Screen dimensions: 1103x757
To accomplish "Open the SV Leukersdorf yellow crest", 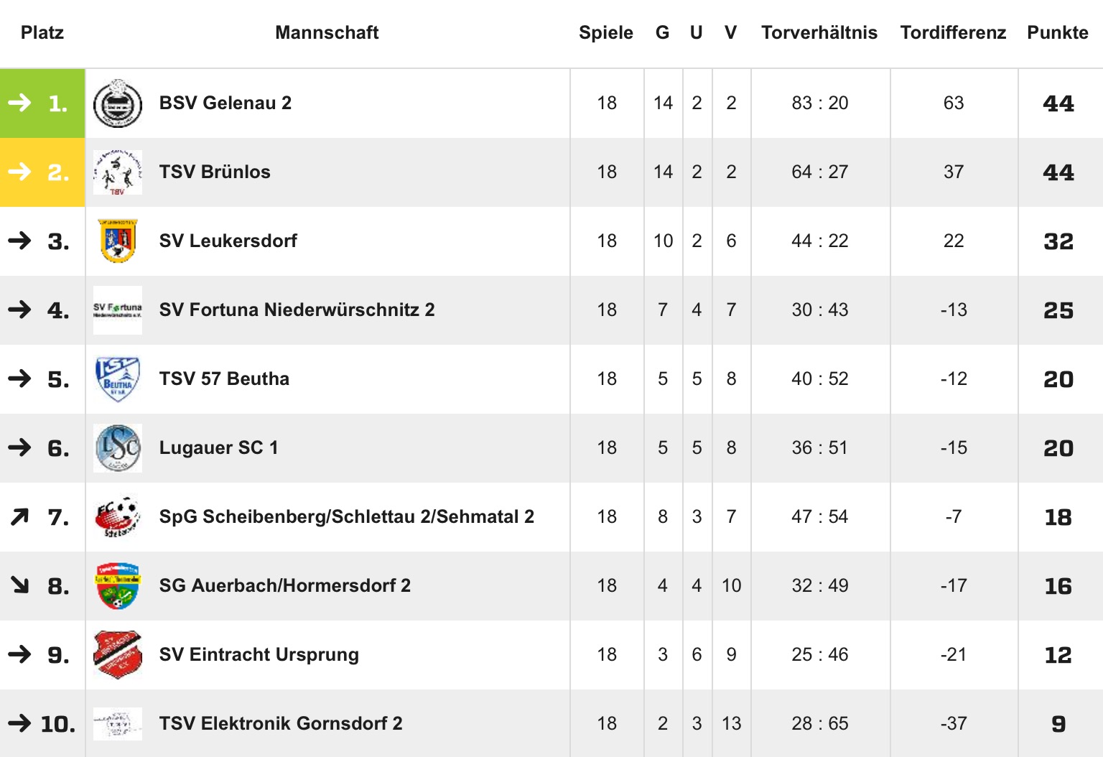I will click(118, 241).
